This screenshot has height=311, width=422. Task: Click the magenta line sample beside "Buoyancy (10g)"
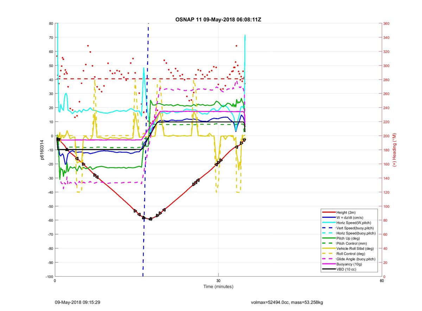(328, 264)
